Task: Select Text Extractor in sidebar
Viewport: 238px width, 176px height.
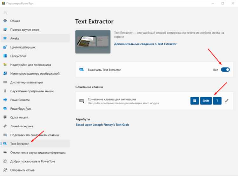Action: click(x=35, y=144)
